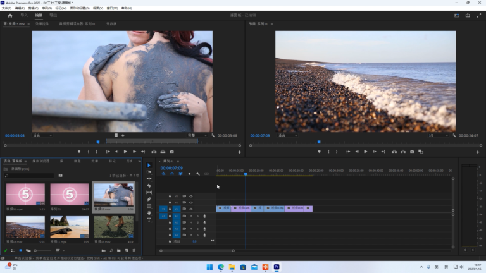The height and width of the screenshot is (273, 486).
Task: Click the comparison view button in Program monitor
Action: point(421,152)
